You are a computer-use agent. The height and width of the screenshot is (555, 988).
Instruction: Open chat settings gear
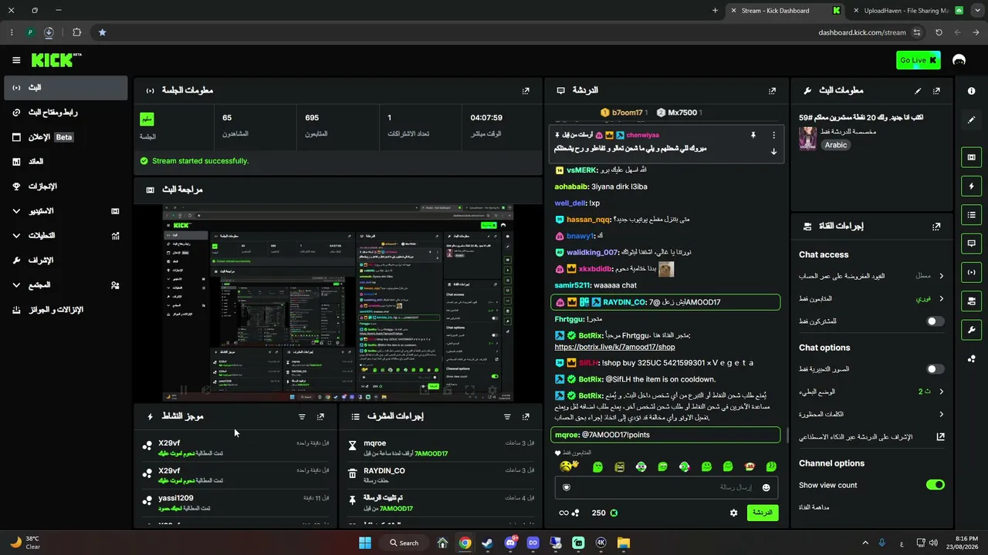733,513
